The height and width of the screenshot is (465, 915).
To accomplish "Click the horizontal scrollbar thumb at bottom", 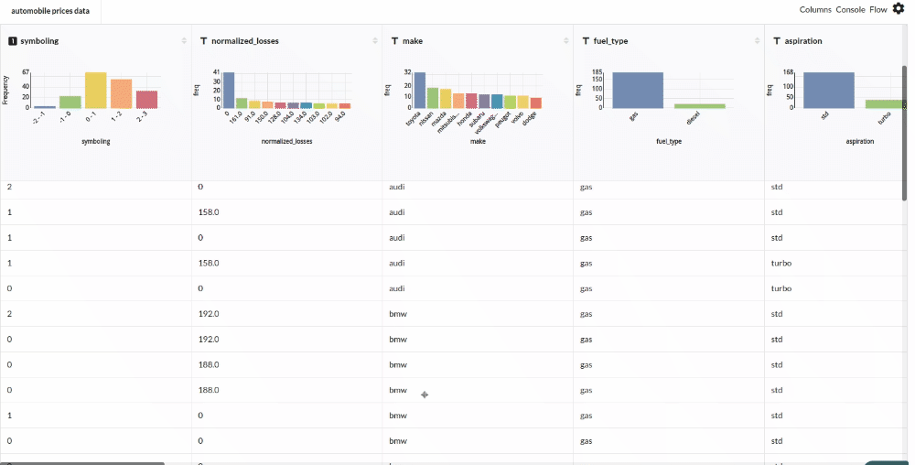I will (82, 463).
